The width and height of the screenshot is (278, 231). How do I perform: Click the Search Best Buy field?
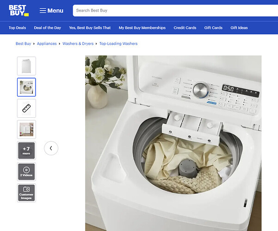pyautogui.click(x=171, y=10)
